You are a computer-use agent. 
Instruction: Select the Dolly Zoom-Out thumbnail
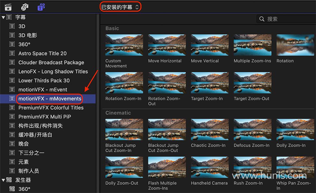(124, 167)
